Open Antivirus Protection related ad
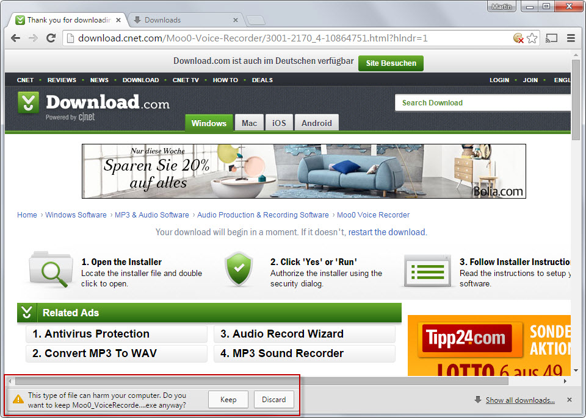The width and height of the screenshot is (586, 418). pyautogui.click(x=117, y=334)
